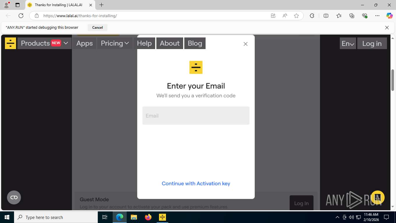Open the About page
396x223 pixels.
coord(170,43)
